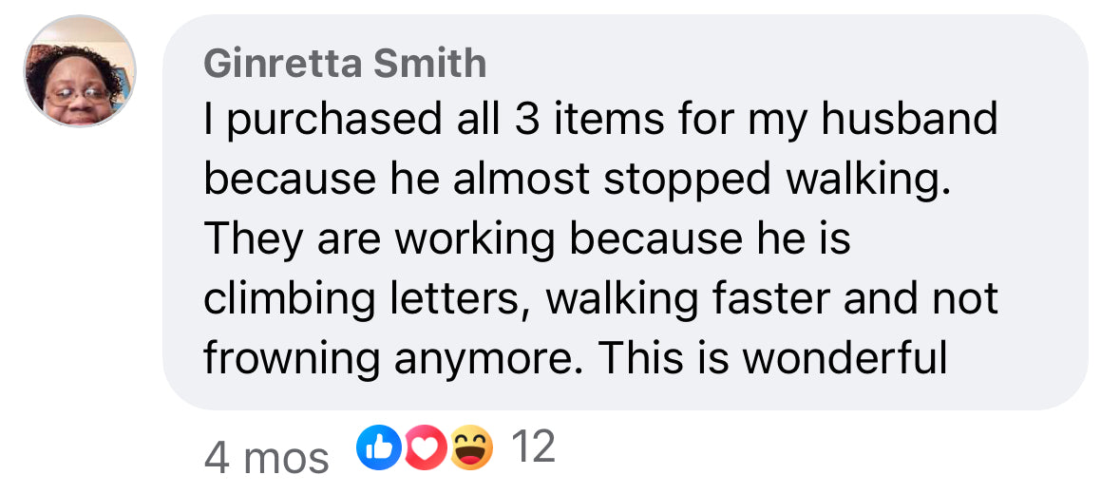This screenshot has height=494, width=1120.
Task: Click the laughing Haha reaction emoji
Action: 472,448
